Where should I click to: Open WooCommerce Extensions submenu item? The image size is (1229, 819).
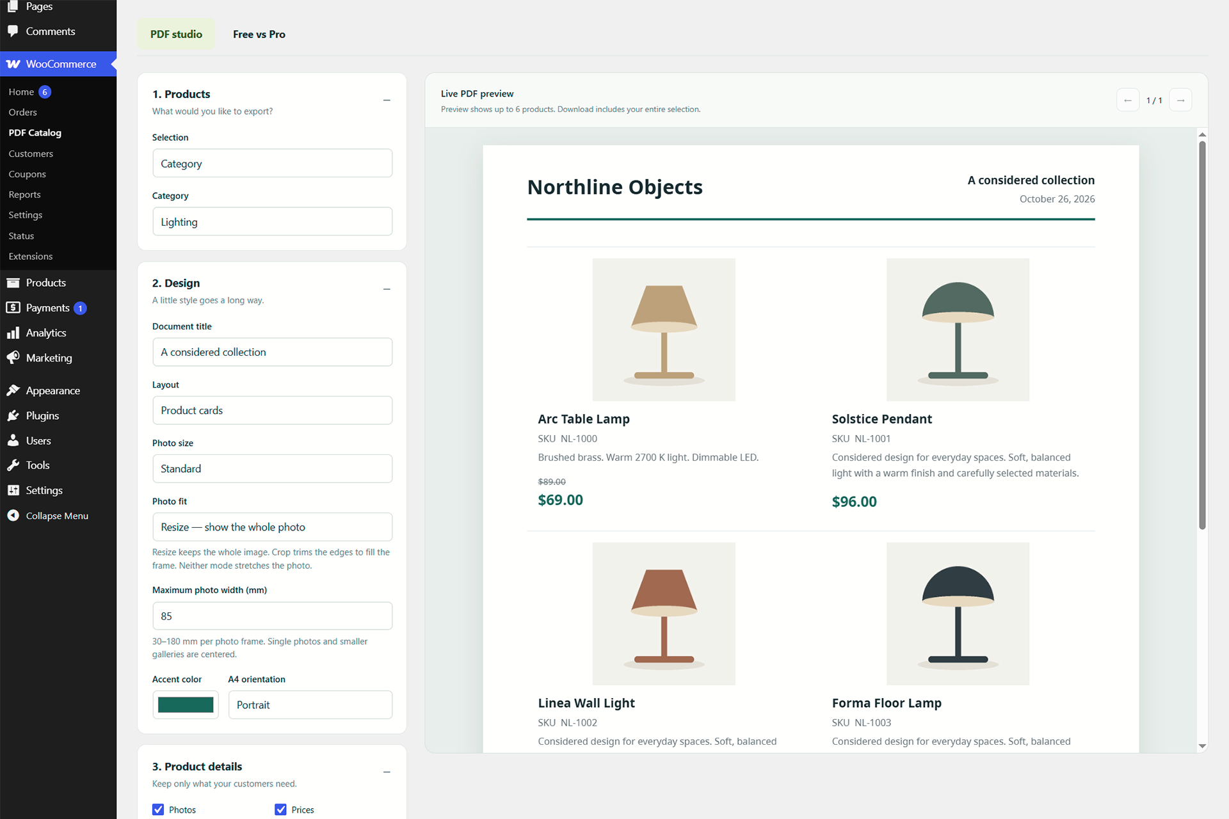pyautogui.click(x=31, y=257)
